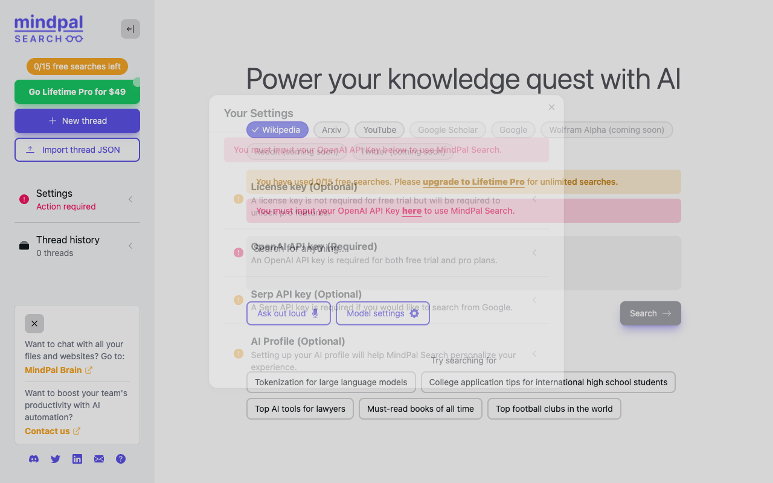Click Go Lifetime Pro for $49

pos(77,92)
